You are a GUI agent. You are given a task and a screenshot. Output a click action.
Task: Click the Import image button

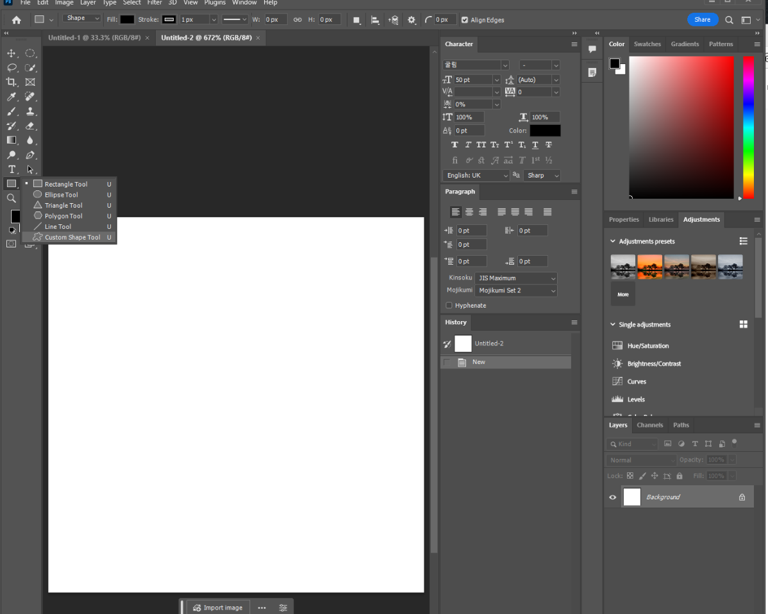point(218,608)
